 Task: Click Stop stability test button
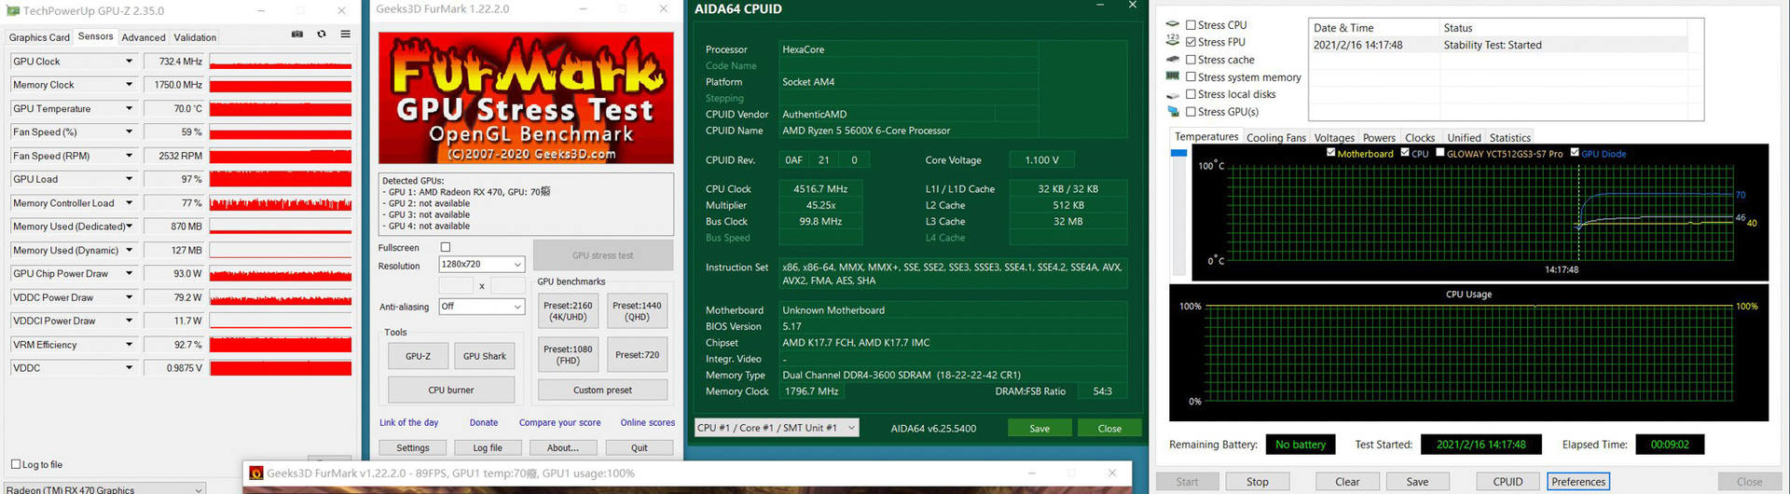tap(1257, 482)
